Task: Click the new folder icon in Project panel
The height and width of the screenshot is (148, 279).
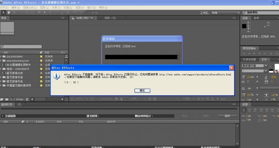Action: coord(7,99)
